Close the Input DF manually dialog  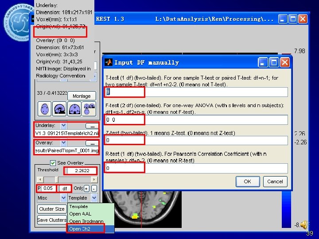(285, 62)
